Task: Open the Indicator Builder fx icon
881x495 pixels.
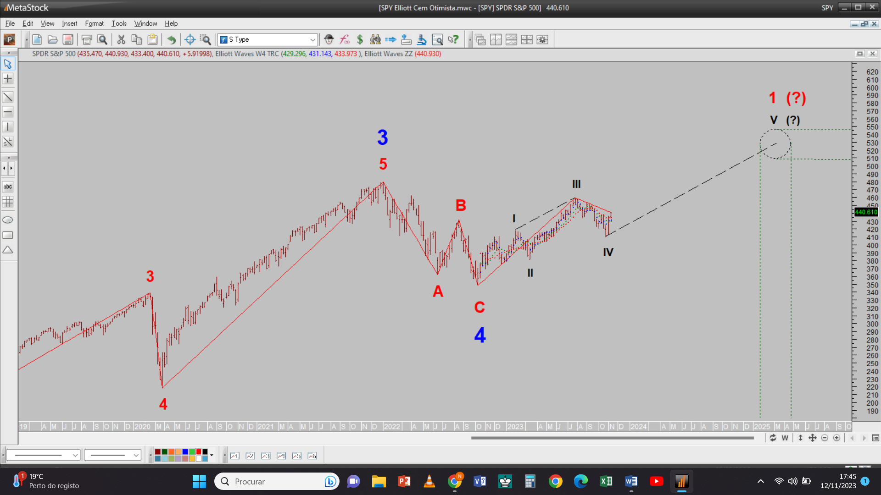Action: tap(345, 40)
